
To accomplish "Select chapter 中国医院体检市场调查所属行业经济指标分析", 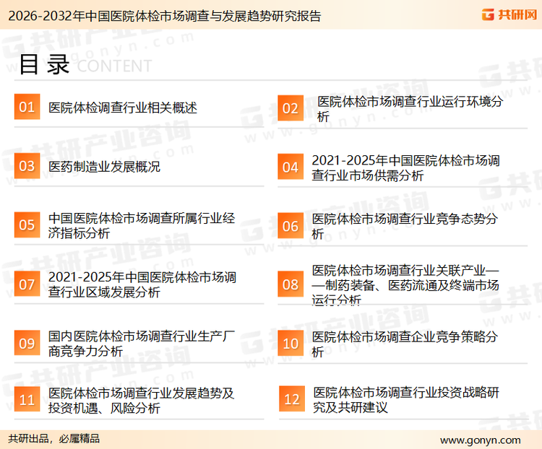I will click(x=142, y=225).
